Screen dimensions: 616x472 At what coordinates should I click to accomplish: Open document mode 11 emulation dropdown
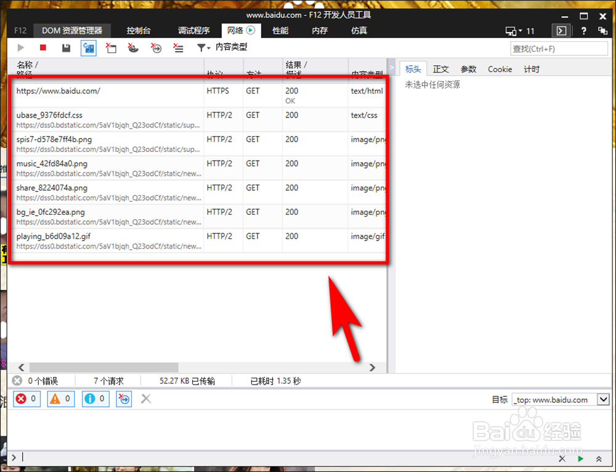tap(520, 31)
